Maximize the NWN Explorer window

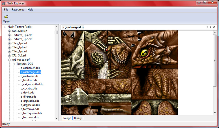[205, 2]
